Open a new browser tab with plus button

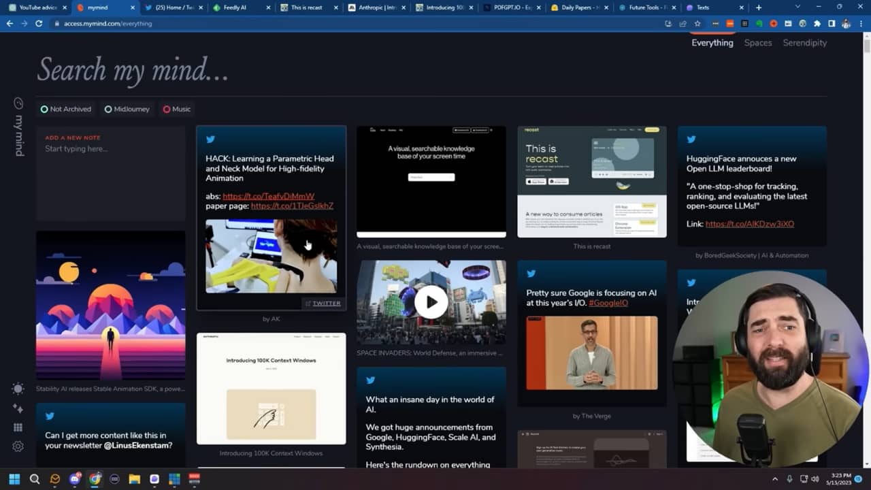coord(759,7)
